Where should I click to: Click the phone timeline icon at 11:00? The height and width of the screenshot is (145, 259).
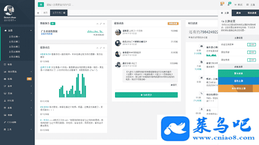pos(202,93)
